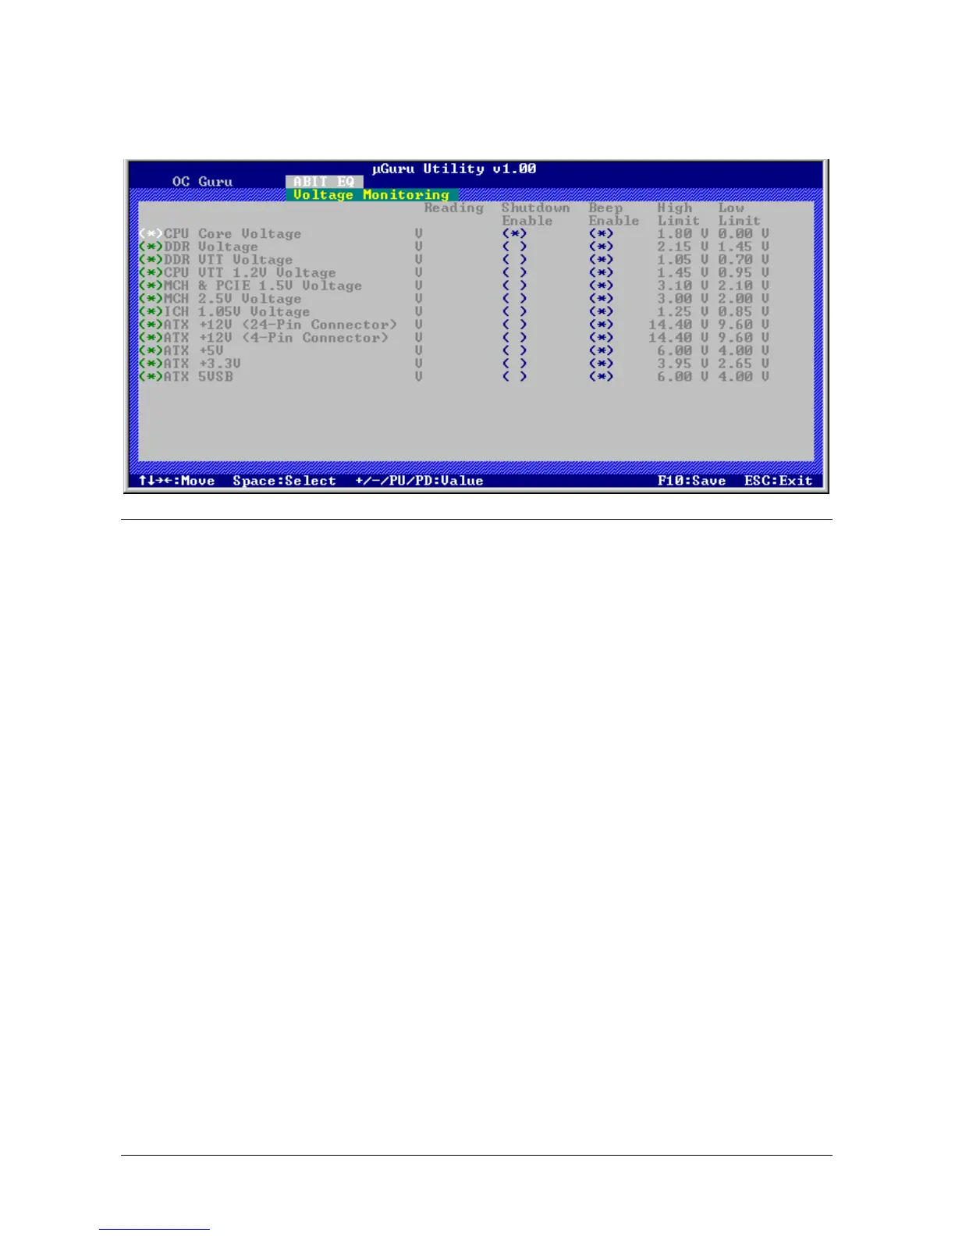Toggle monitoring for ATX +12V 24-Pin Connector
Screen dimensions: 955x1236
pos(151,325)
